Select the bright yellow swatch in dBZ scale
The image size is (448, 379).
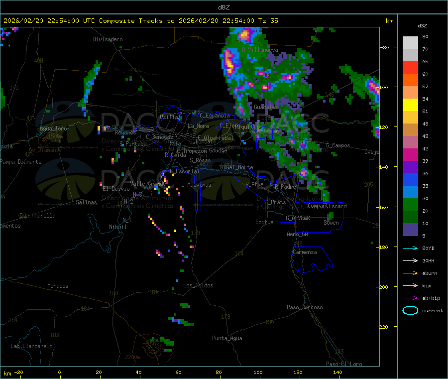coord(410,105)
